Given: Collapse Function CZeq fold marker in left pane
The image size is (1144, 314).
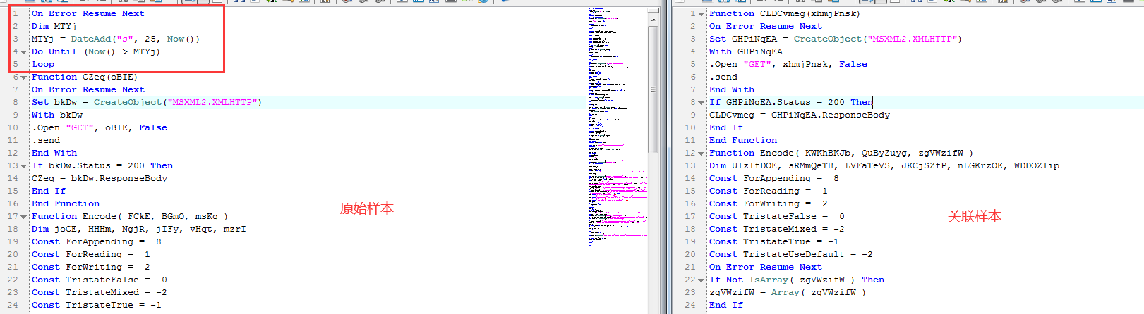Looking at the screenshot, I should pyautogui.click(x=23, y=77).
